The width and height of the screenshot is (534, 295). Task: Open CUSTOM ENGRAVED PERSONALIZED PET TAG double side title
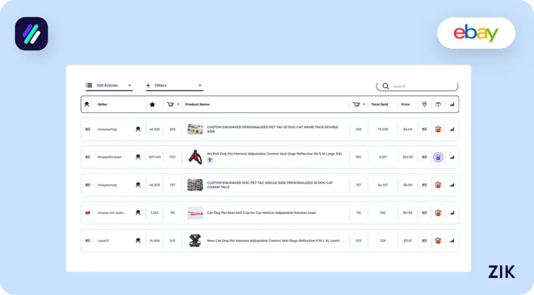[x=273, y=129]
